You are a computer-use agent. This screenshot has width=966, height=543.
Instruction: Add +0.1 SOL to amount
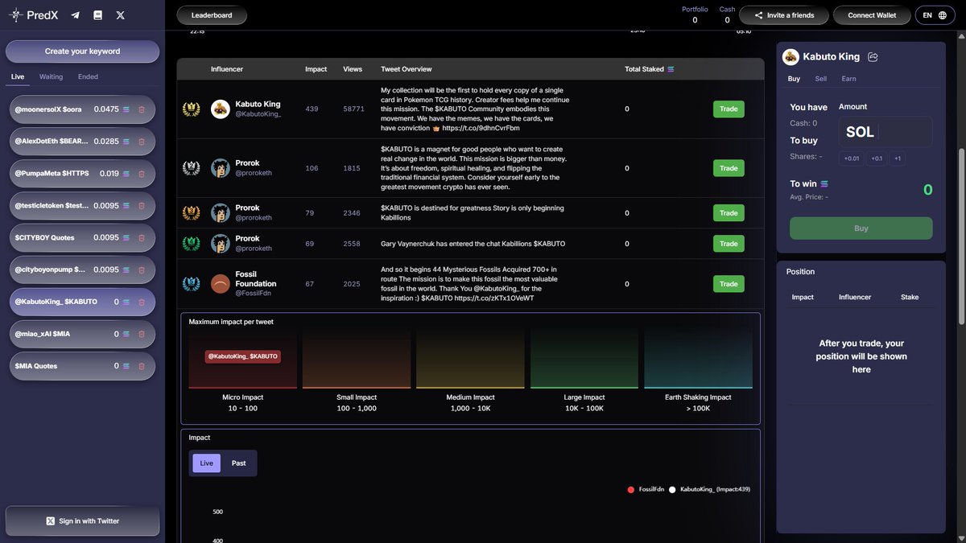[877, 158]
